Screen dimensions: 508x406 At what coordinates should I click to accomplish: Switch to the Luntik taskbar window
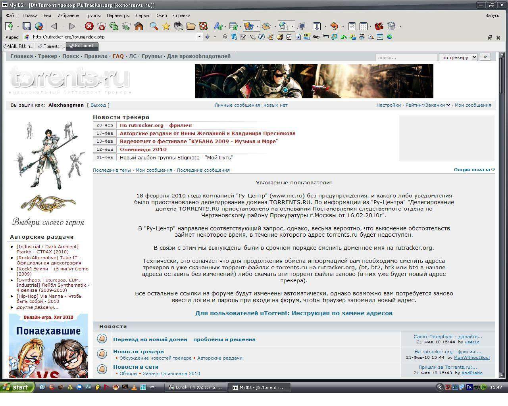(196, 387)
